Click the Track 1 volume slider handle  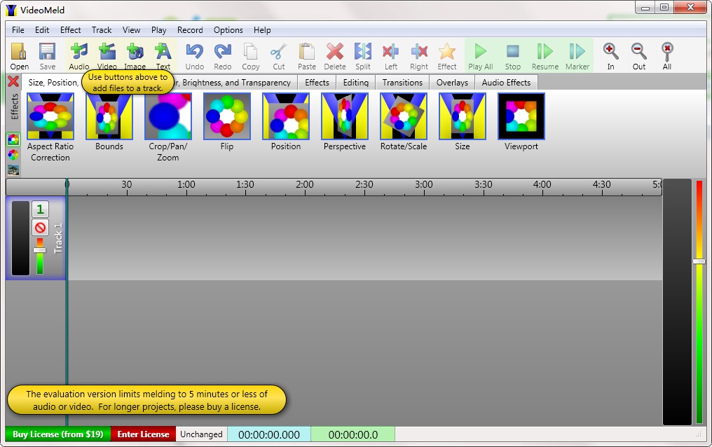tap(39, 250)
